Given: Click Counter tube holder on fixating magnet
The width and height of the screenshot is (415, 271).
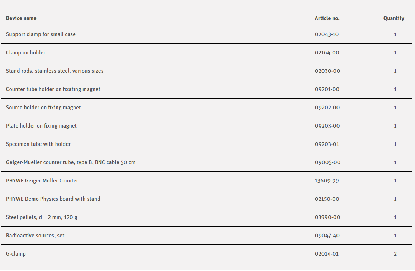Looking at the screenshot, I should [x=53, y=89].
